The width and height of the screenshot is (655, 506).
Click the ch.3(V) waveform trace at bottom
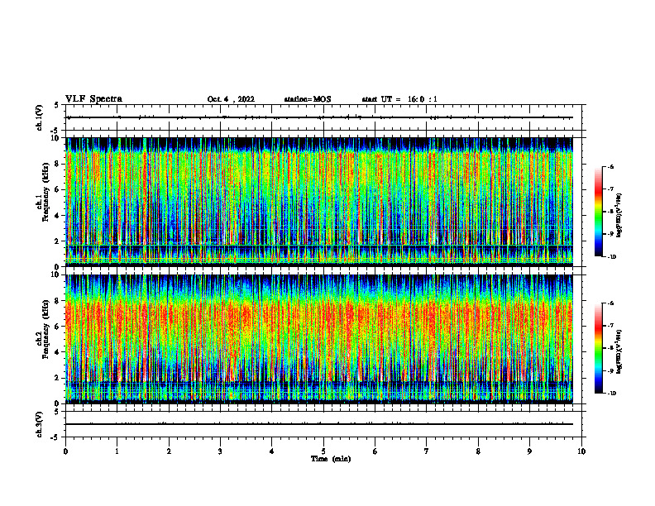(319, 424)
